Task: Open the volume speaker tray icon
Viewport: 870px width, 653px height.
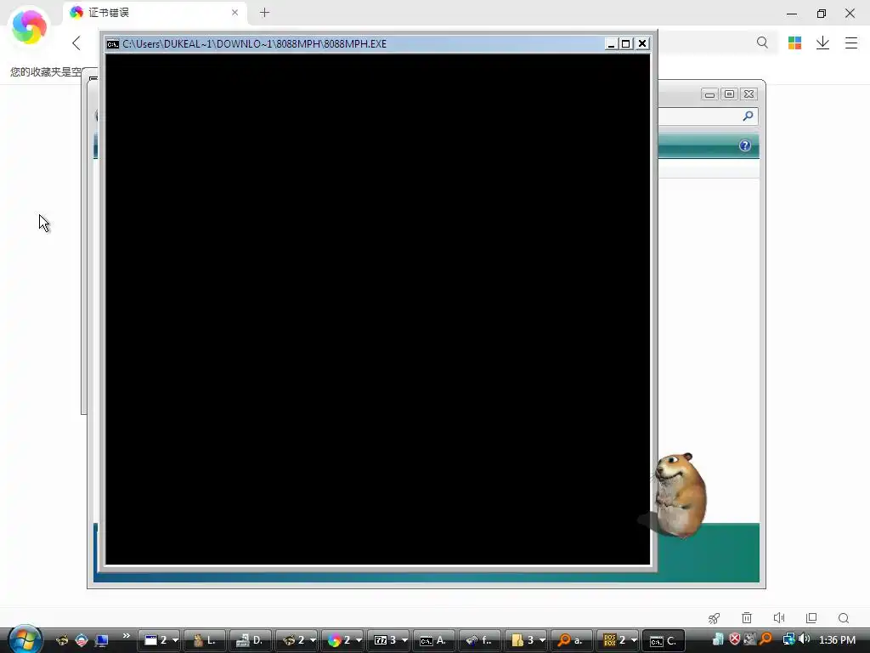Action: (x=804, y=639)
